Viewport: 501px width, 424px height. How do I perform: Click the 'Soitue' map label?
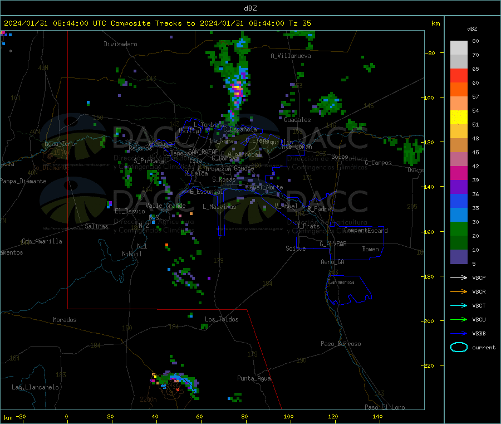point(296,248)
